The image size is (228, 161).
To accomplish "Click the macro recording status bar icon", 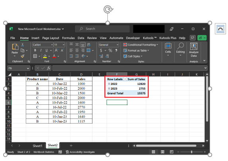I will (x=60, y=152).
